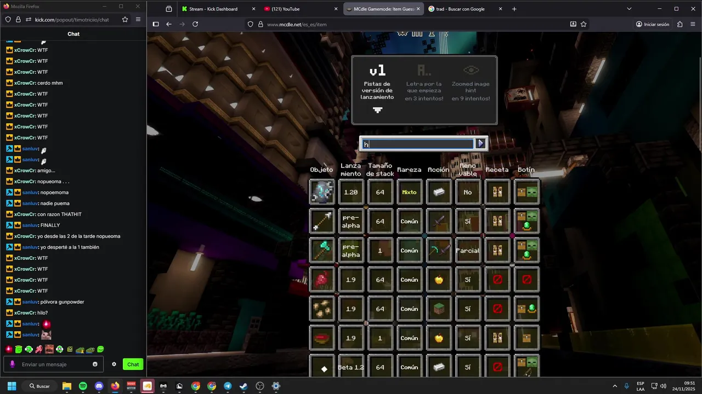Click the 'cerdo mhm' chat message
The width and height of the screenshot is (702, 394).
50,83
